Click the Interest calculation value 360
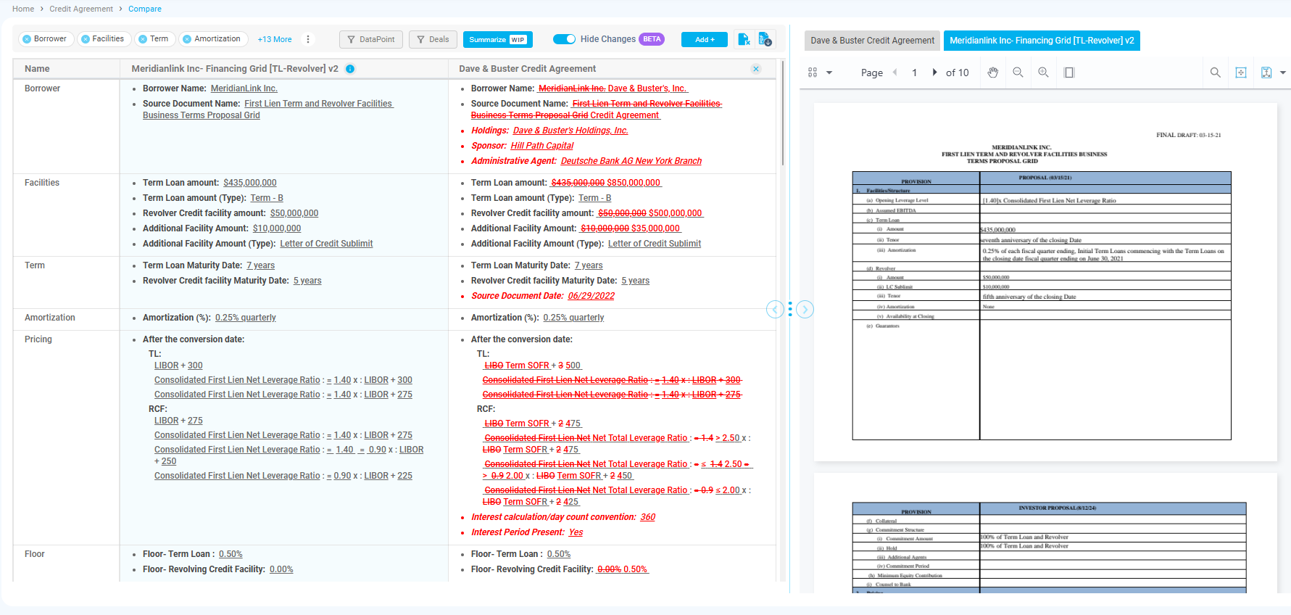 coord(648,517)
